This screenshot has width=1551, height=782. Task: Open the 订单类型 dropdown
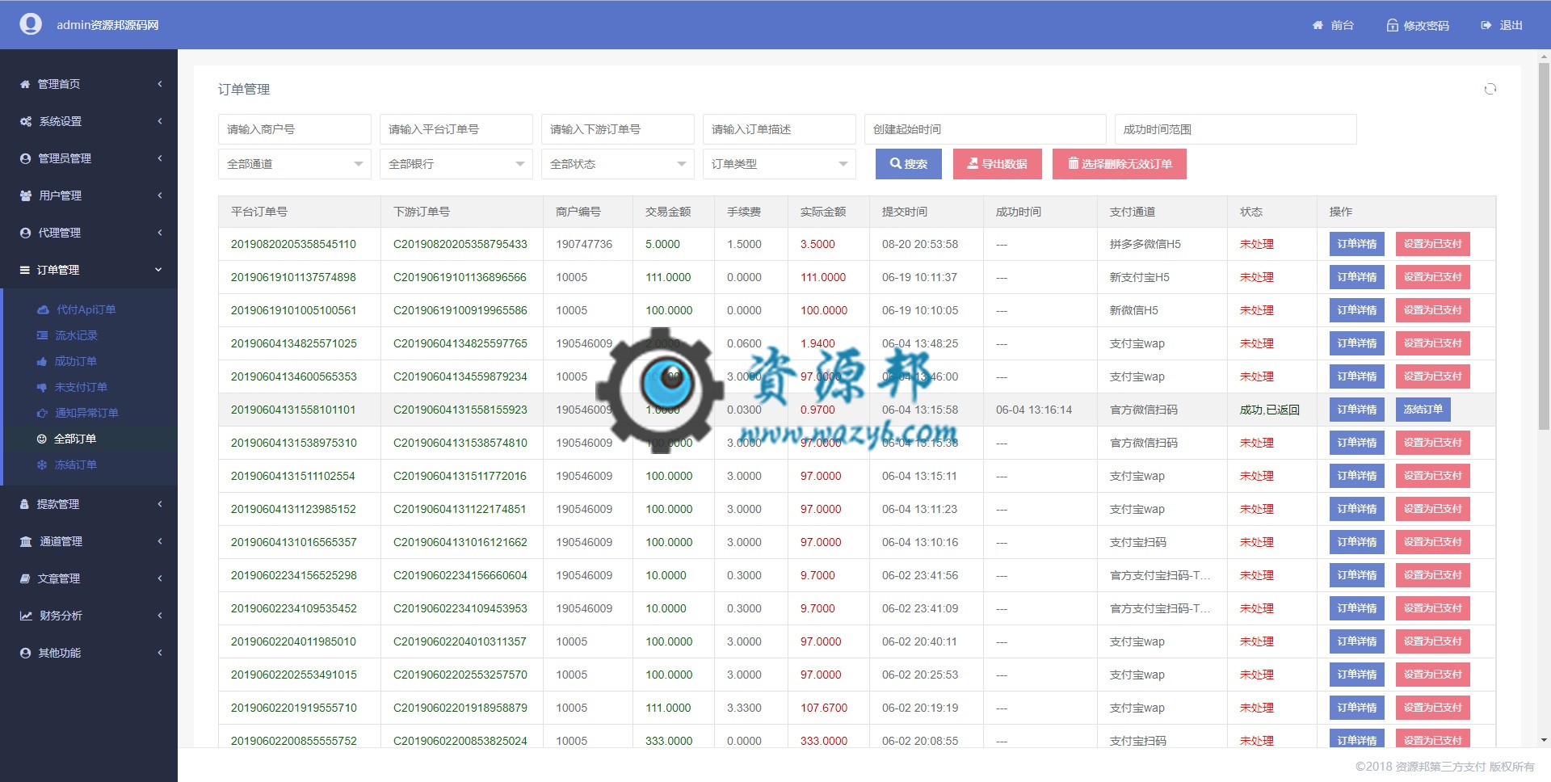click(780, 164)
